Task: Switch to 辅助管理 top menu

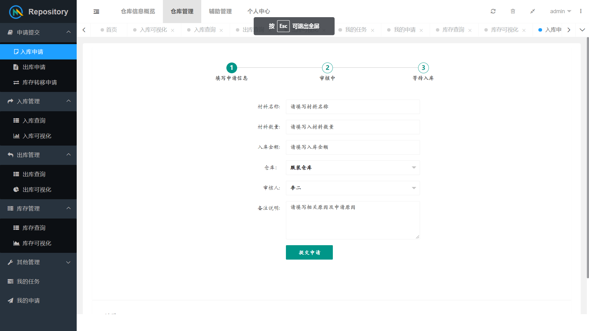Action: (220, 11)
